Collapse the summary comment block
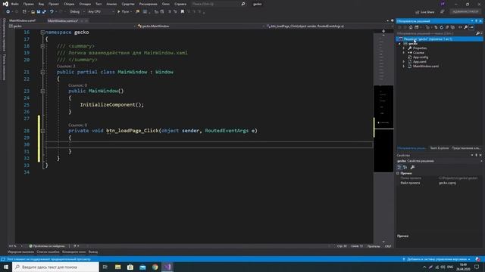 (42, 46)
